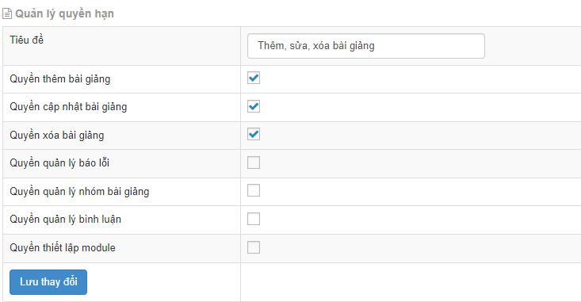Click the Quyền thêm bài giảng label text
The height and width of the screenshot is (302, 581).
pos(60,79)
